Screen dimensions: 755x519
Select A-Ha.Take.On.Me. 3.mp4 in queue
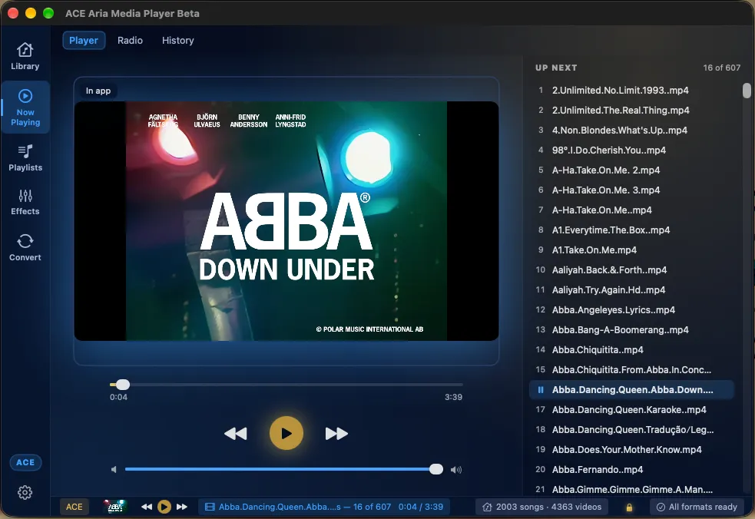click(x=631, y=190)
